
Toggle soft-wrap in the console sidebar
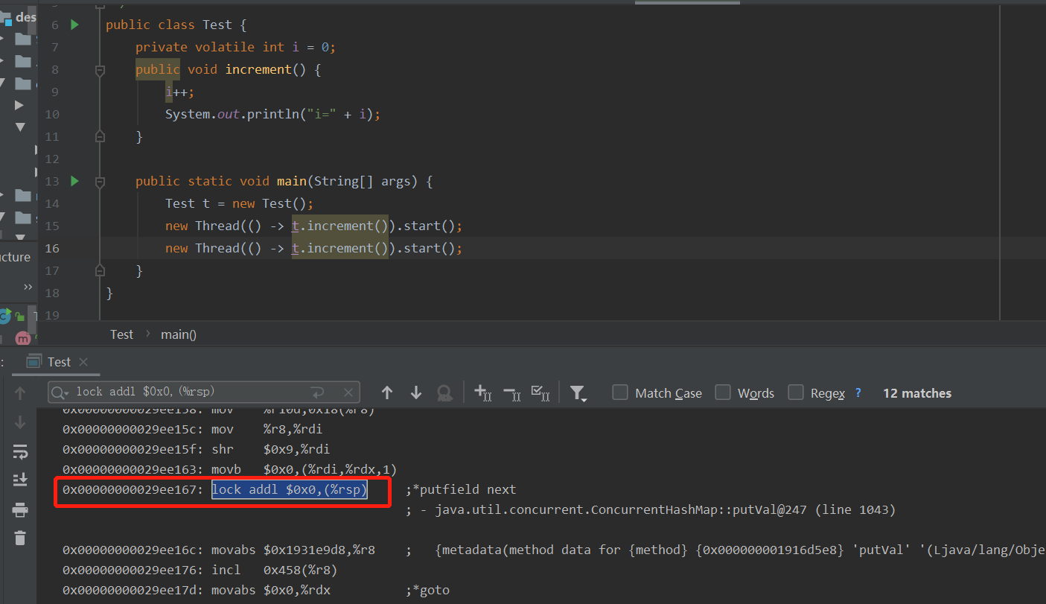coord(20,451)
